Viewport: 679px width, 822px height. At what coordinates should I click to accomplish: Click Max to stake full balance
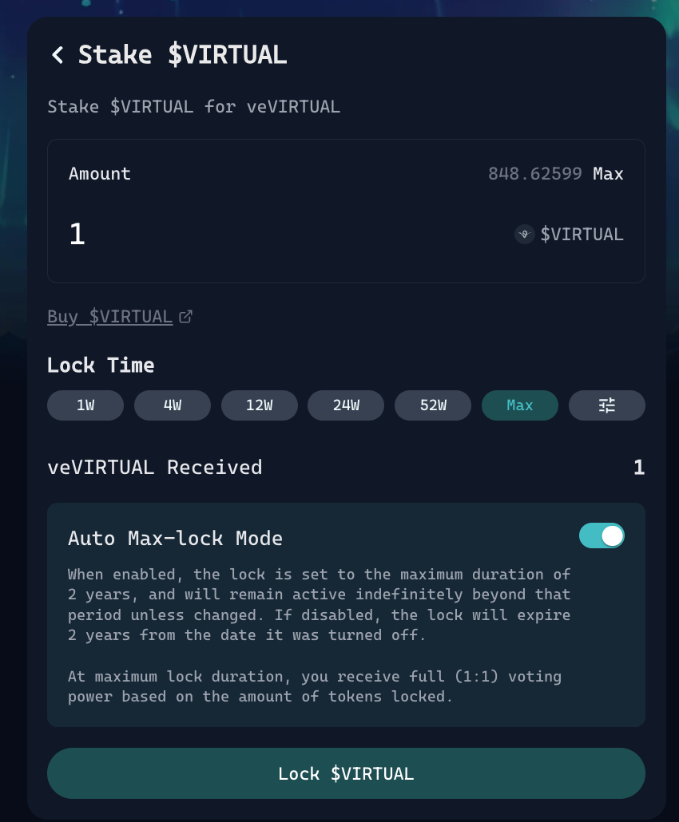tap(608, 173)
